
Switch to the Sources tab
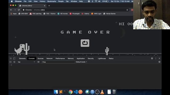coord(40,59)
